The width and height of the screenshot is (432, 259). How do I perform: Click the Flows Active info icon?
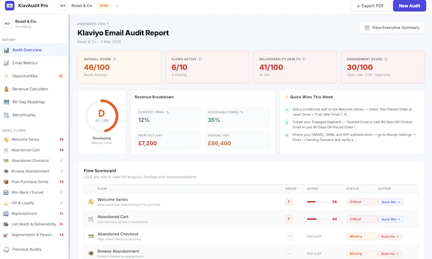(200, 59)
